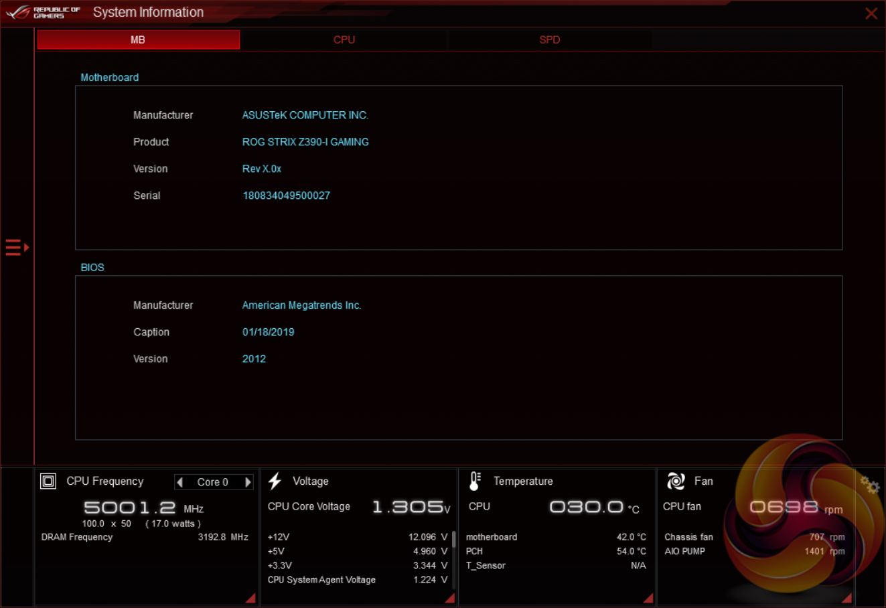886x608 pixels.
Task: Select the serial number 180834049500027
Action: pos(287,196)
